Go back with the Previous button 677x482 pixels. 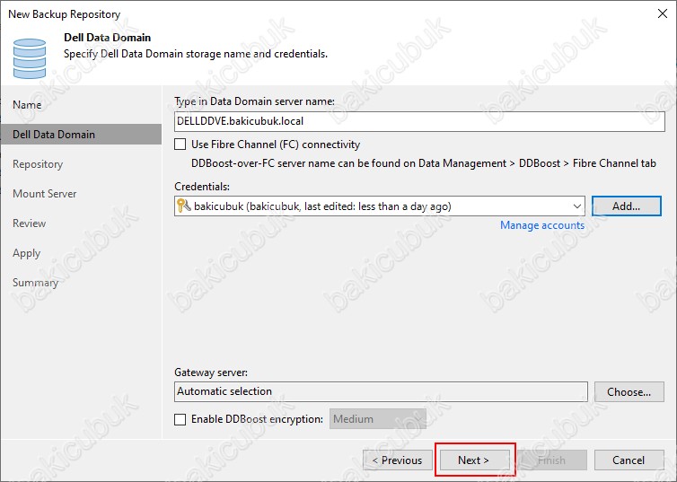pyautogui.click(x=397, y=460)
